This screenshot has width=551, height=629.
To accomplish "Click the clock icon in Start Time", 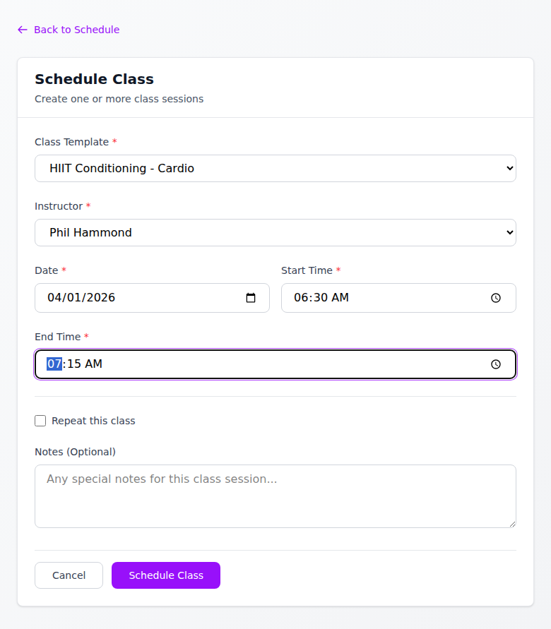I will (x=495, y=298).
